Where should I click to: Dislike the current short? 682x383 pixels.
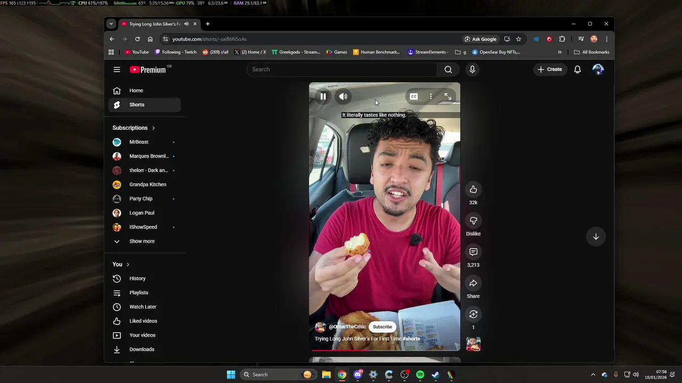[473, 220]
